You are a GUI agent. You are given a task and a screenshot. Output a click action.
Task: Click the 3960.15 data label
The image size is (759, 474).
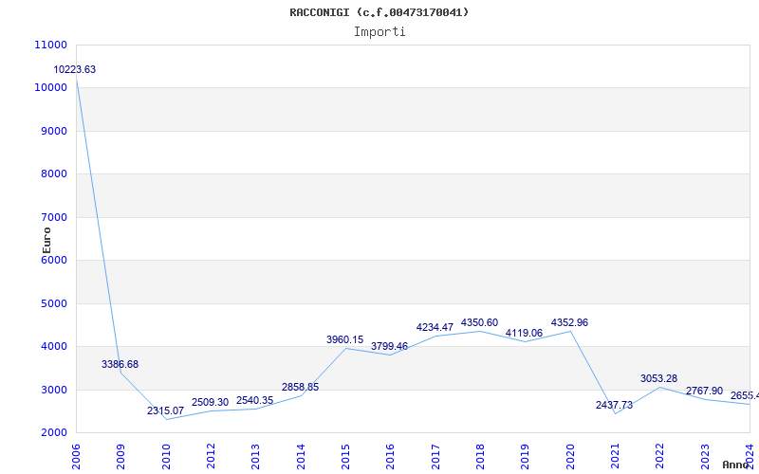coord(345,339)
